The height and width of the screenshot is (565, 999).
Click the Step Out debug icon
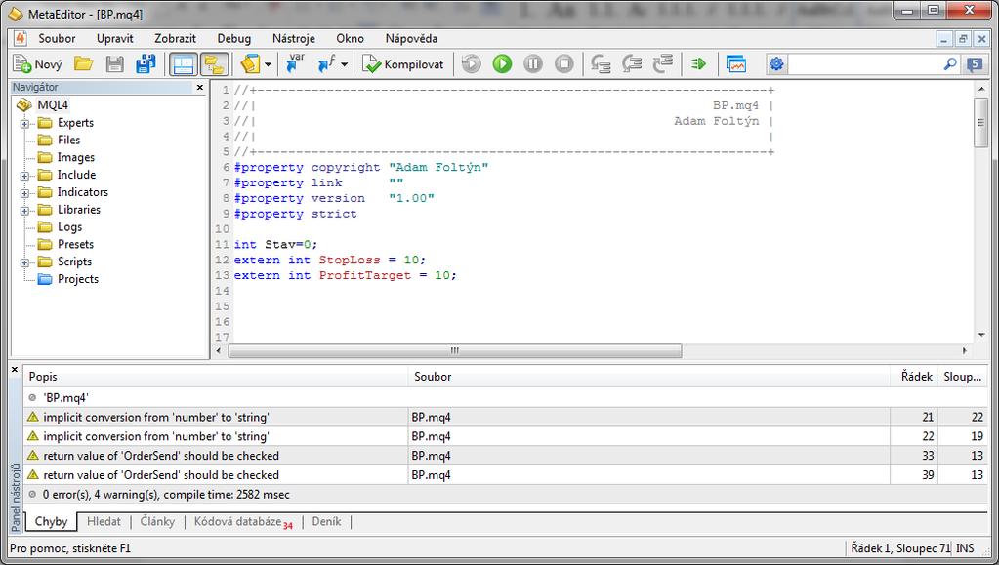coord(663,63)
